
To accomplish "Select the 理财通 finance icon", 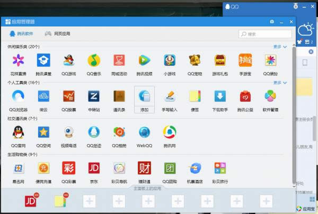I will [144, 169].
